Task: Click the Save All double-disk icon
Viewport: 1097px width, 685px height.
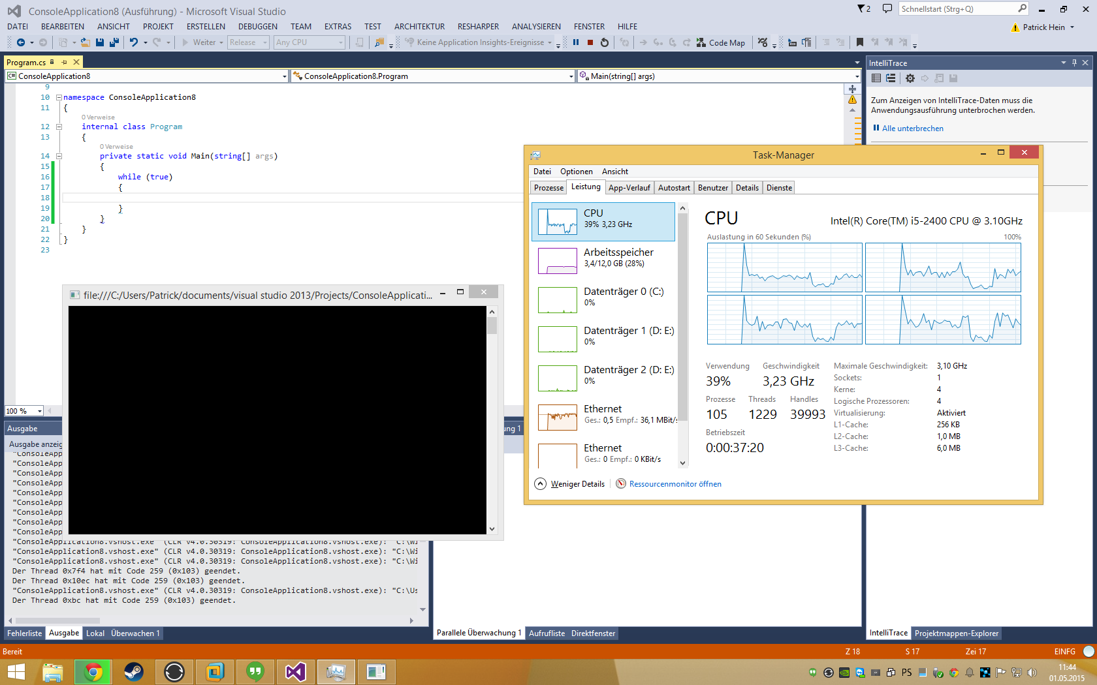Action: tap(114, 42)
